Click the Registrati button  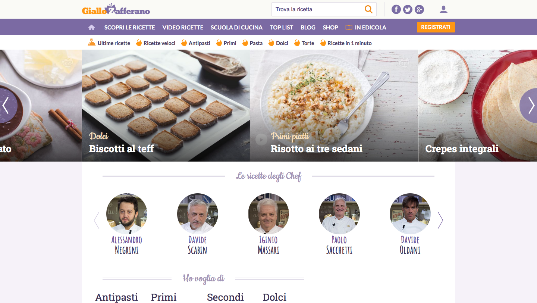coord(436,27)
